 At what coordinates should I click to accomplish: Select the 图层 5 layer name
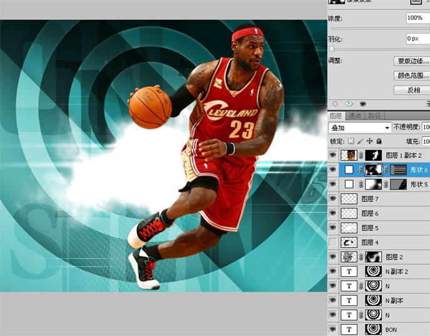[x=370, y=228]
